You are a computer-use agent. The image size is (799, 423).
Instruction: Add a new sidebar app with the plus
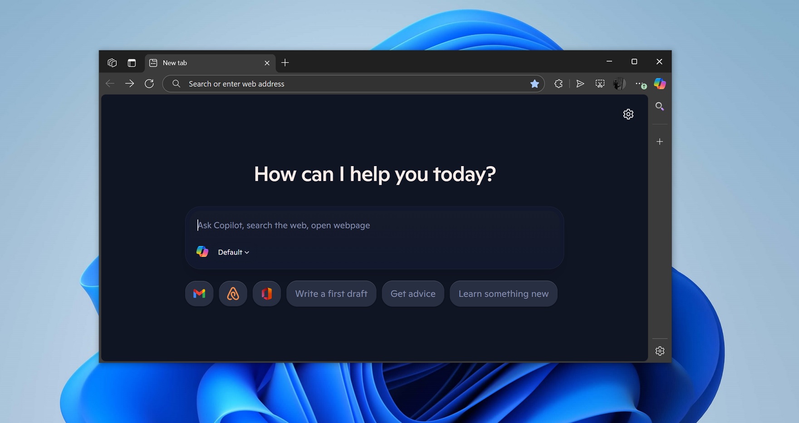click(x=660, y=141)
